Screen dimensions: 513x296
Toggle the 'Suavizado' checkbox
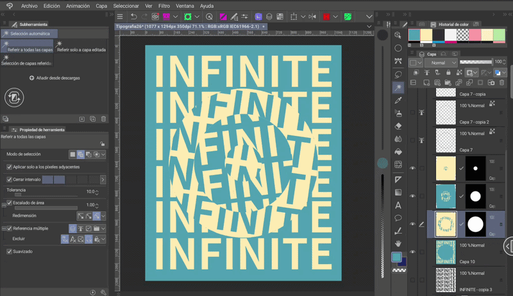pyautogui.click(x=9, y=251)
